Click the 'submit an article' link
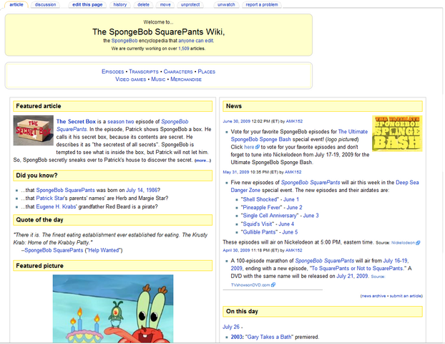The image size is (445, 344). 406,296
